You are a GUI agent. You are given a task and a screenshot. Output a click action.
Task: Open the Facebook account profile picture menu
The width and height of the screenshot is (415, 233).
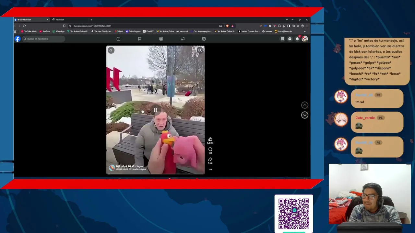[305, 39]
